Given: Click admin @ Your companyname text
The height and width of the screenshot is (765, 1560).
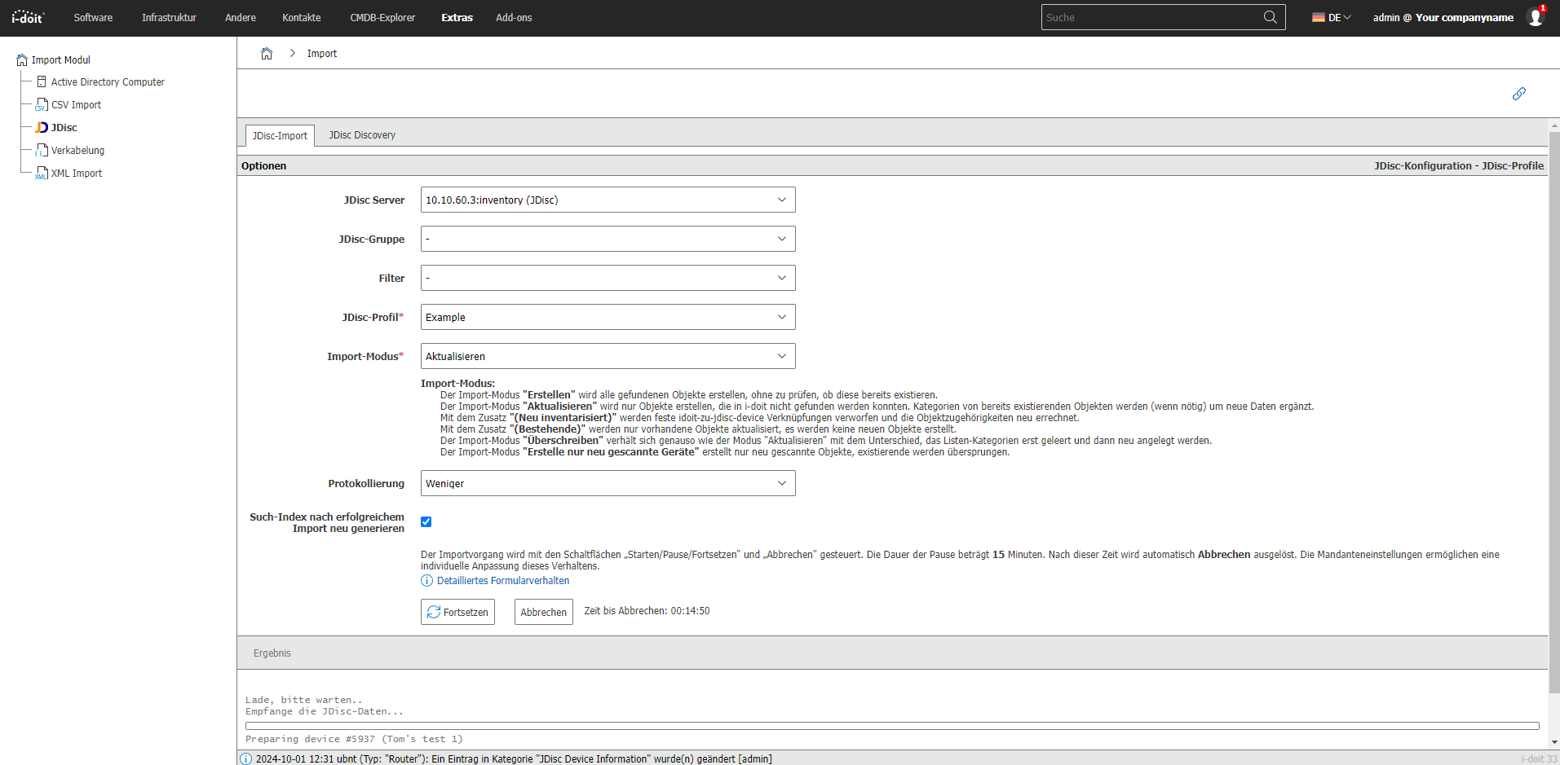Looking at the screenshot, I should (1443, 17).
